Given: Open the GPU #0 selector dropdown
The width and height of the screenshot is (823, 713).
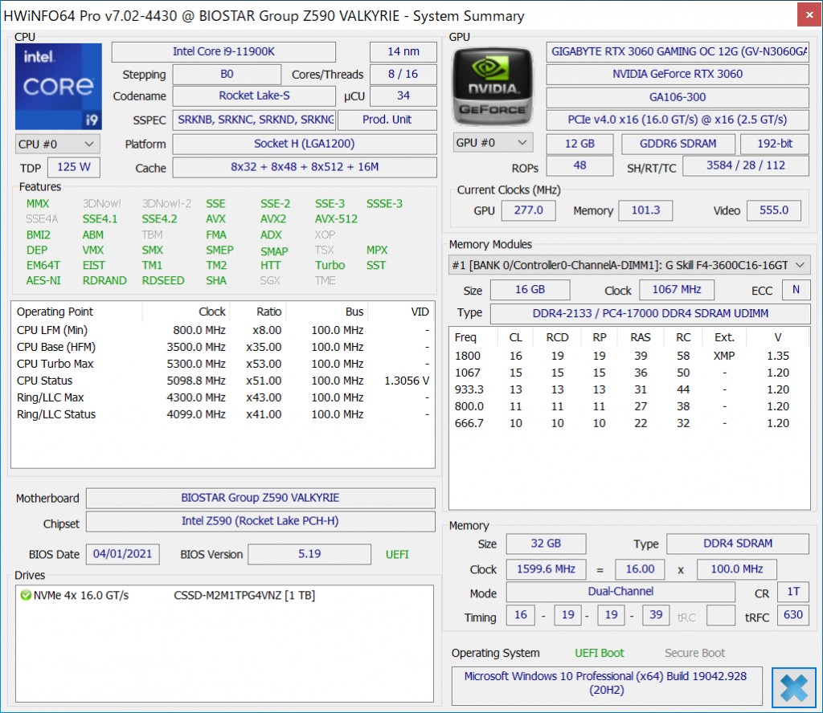Looking at the screenshot, I should [x=492, y=143].
